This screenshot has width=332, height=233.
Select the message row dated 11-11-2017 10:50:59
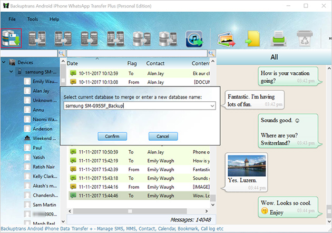pos(139,152)
